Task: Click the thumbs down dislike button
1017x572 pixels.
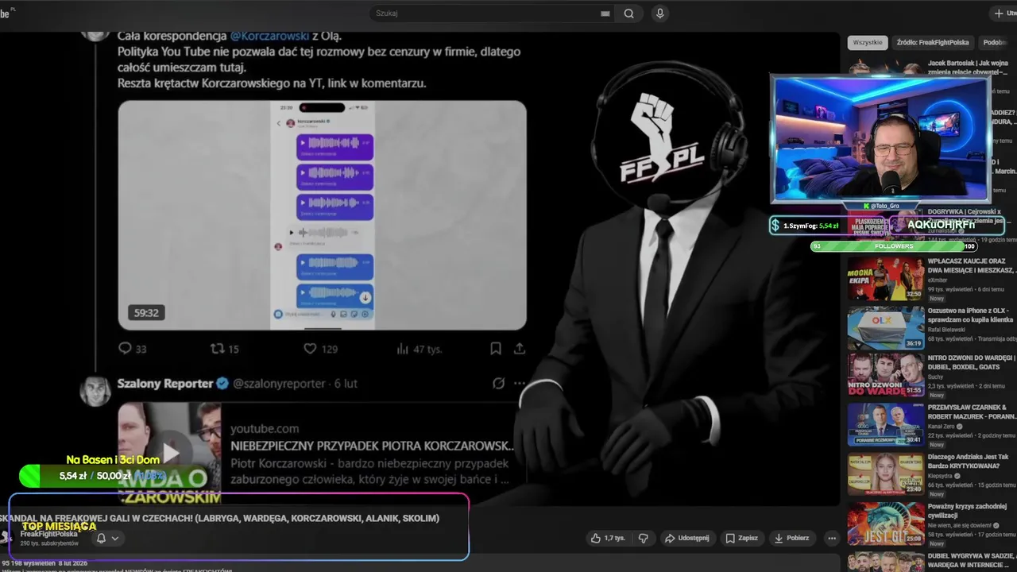Action: (644, 538)
